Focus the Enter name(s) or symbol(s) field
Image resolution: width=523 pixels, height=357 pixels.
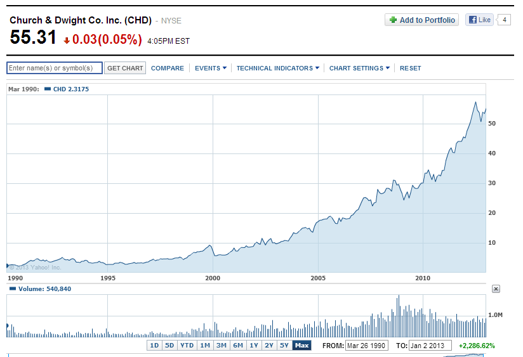(x=55, y=68)
